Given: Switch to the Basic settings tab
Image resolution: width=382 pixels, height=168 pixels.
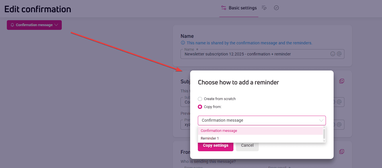Looking at the screenshot, I should coord(239,8).
